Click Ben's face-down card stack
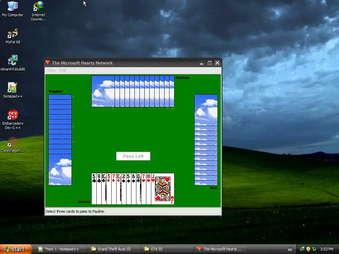This screenshot has height=254, width=339. (x=206, y=140)
